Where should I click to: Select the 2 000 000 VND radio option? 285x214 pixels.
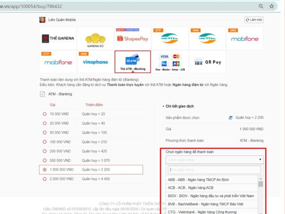coord(45,179)
